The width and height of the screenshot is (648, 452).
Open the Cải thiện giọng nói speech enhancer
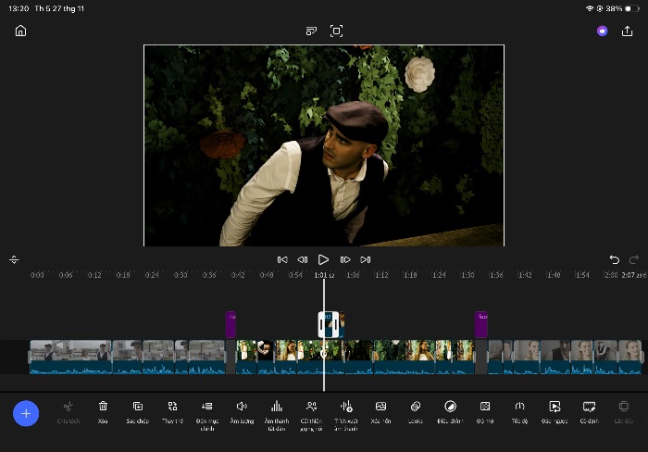[311, 416]
